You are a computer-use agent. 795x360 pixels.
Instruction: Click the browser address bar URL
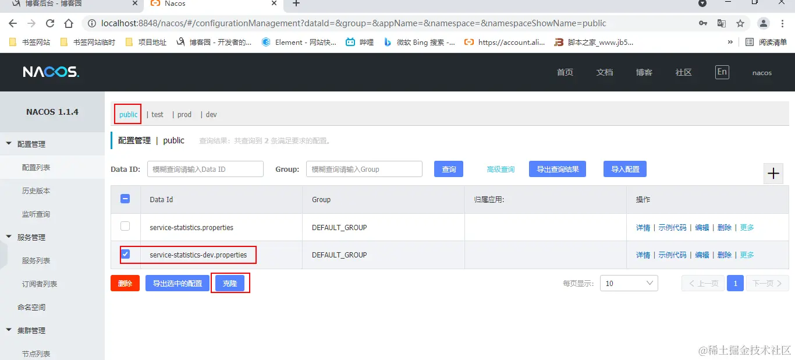(354, 23)
